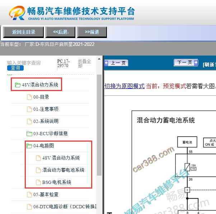This screenshot has width=216, height=214.
Task: Collapse the 04-电路图 folder icon
Action: pos(29,146)
